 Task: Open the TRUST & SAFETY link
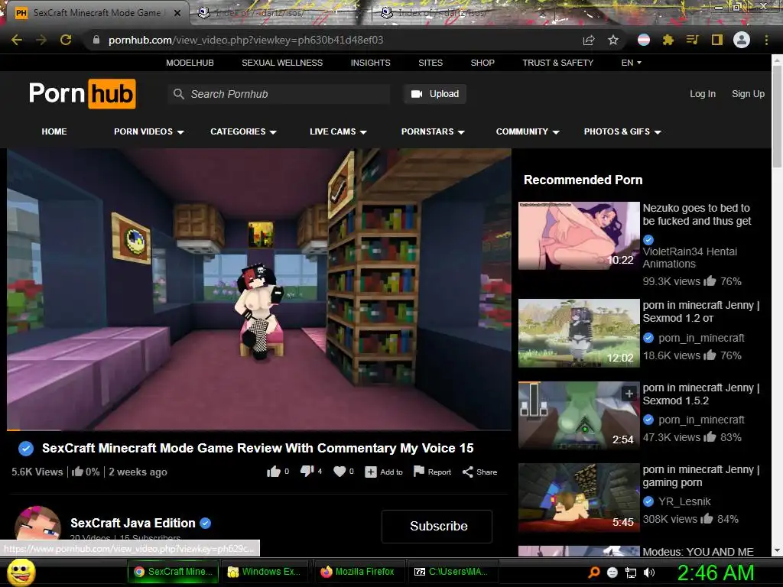557,63
